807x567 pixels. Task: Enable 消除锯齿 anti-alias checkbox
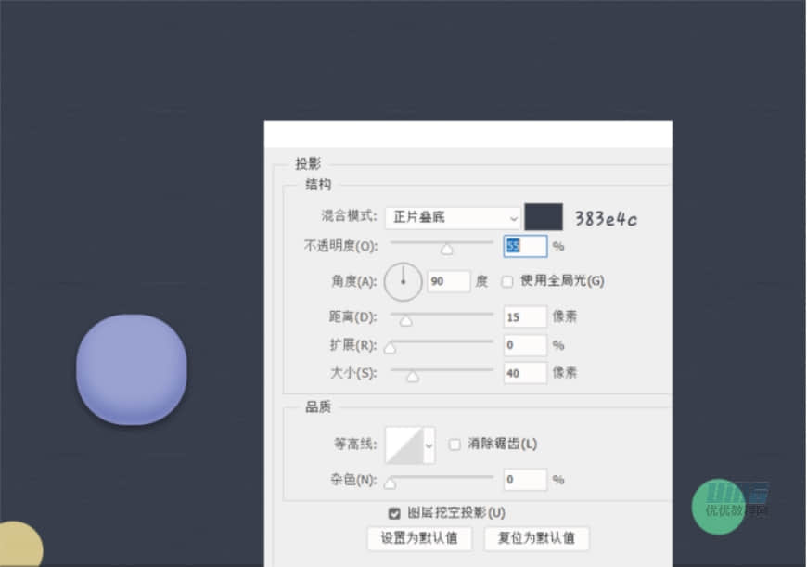(455, 445)
